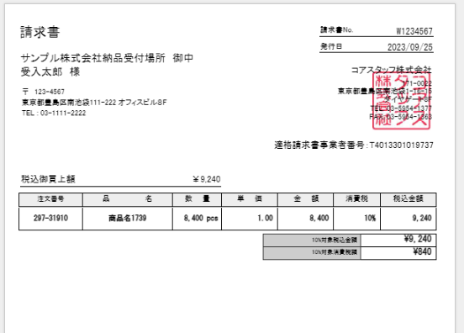Select registration number T4013301019737
464x333 pixels.
[402, 145]
